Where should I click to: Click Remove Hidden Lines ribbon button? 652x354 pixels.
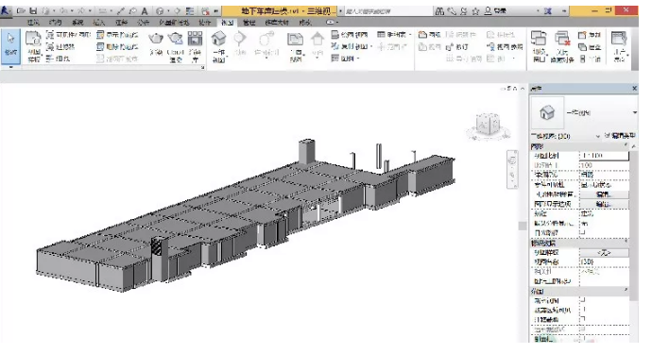(x=117, y=46)
